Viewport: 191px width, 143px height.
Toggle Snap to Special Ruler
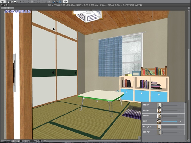[57, 2]
